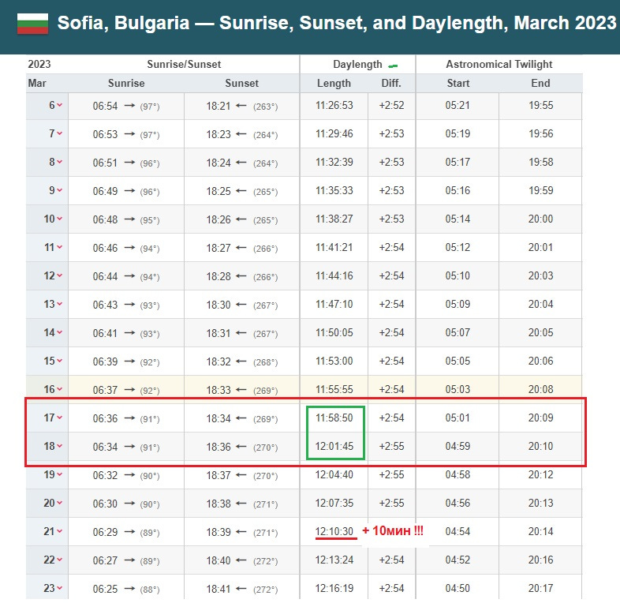Click sunset time 18:36
This screenshot has height=603, width=620.
[x=218, y=447]
